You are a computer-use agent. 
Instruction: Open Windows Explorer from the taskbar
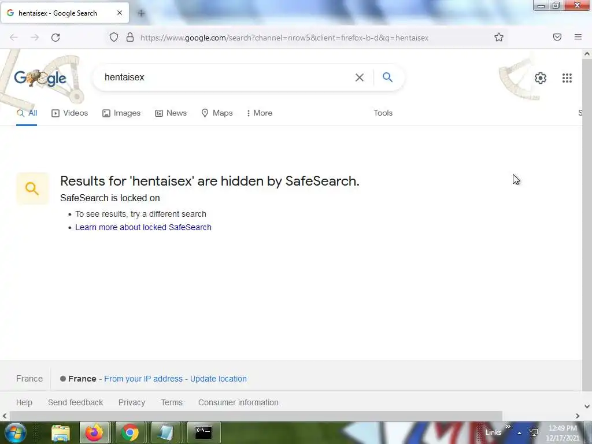pyautogui.click(x=60, y=432)
